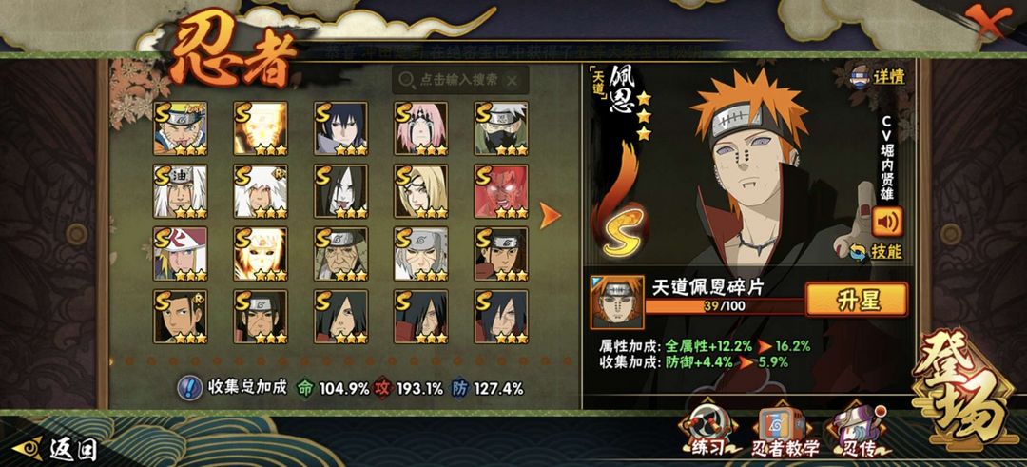The width and height of the screenshot is (1027, 467).
Task: Click the 点击输入搜索 search field
Action: pyautogui.click(x=460, y=80)
